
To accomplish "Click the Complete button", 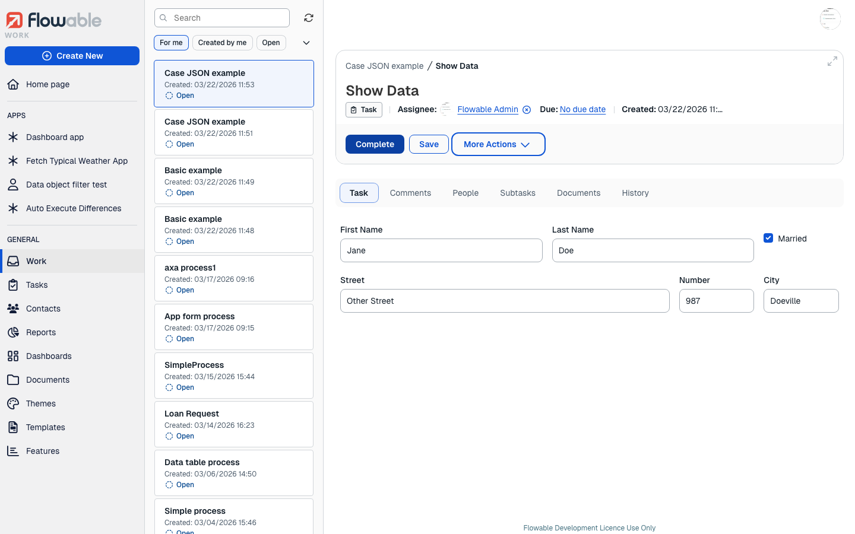I will coord(375,144).
